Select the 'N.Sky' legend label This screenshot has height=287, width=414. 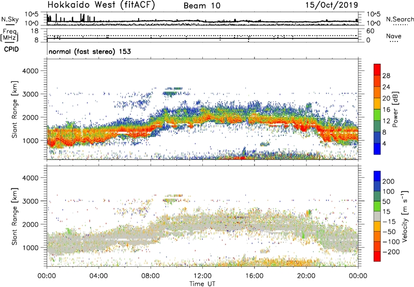10,19
